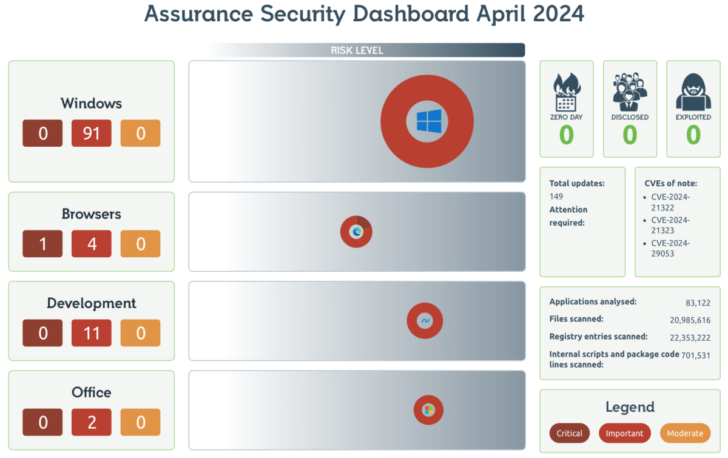Click the Windows moderate count box

coord(140,133)
